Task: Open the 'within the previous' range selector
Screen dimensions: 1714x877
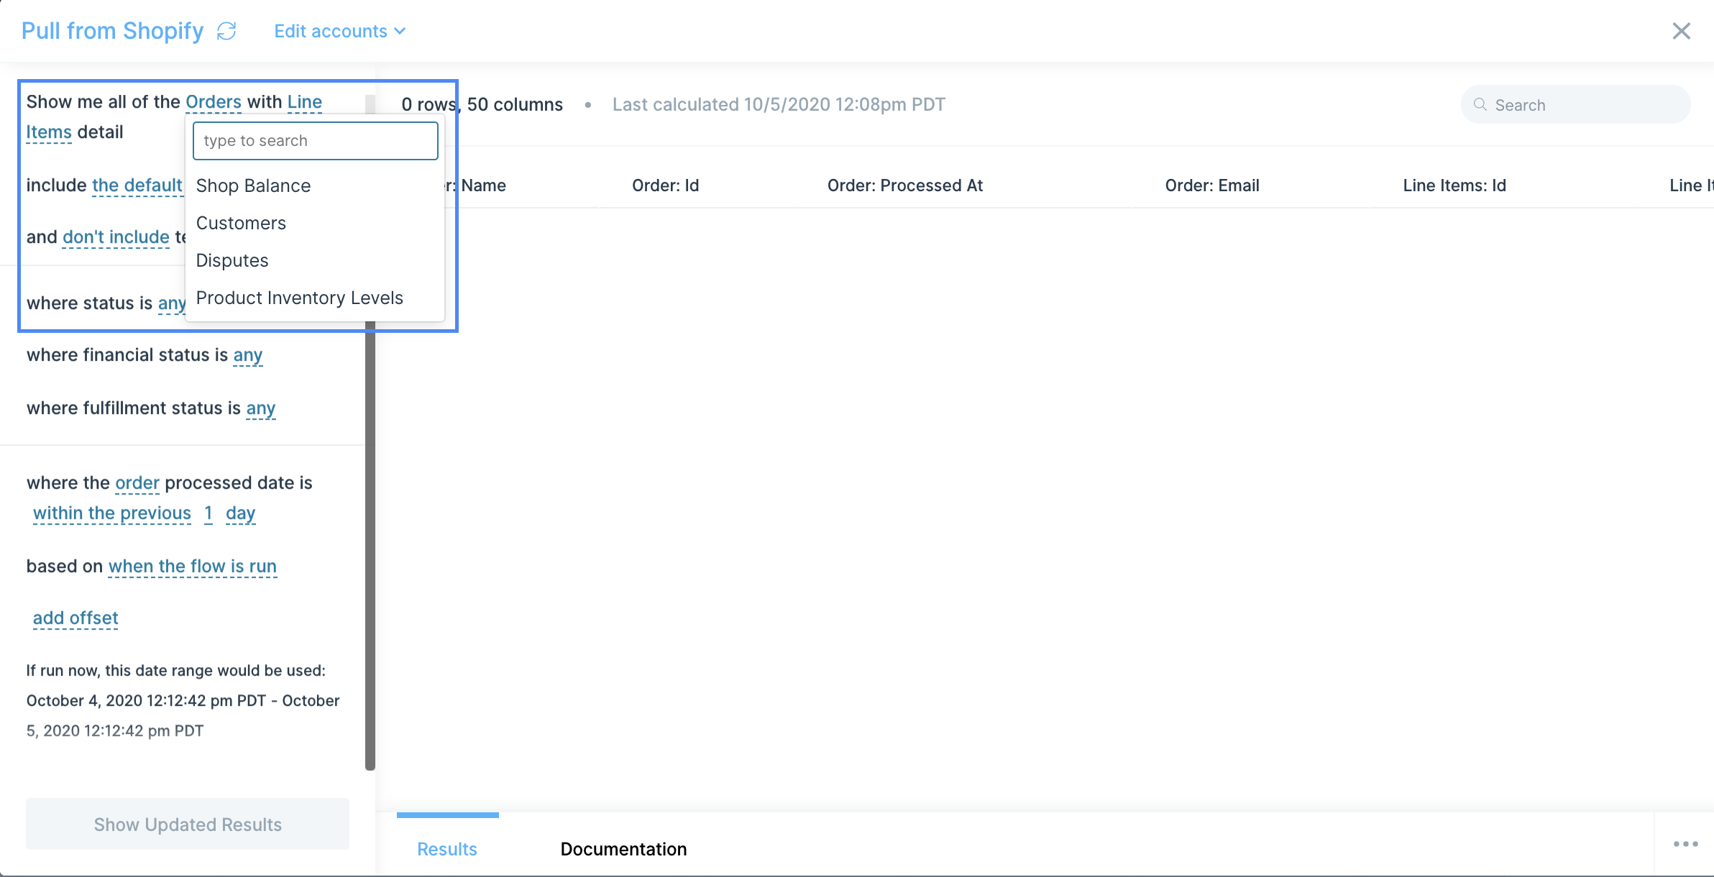Action: coord(112,513)
